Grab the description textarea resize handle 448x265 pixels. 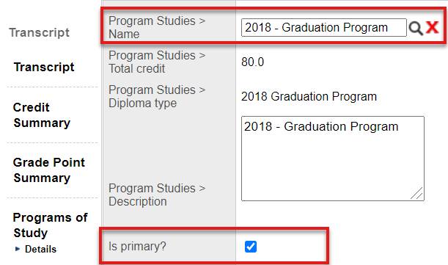tap(417, 194)
